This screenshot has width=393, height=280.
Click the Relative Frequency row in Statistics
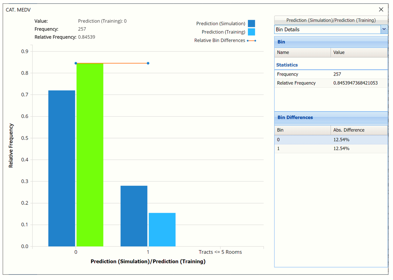(x=331, y=83)
